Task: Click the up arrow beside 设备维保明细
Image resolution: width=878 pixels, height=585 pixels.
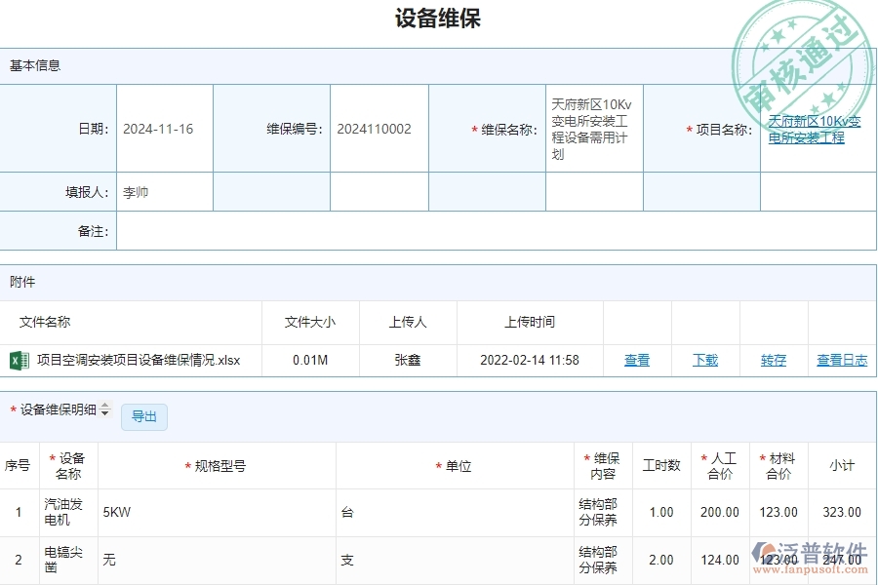Action: [x=105, y=405]
